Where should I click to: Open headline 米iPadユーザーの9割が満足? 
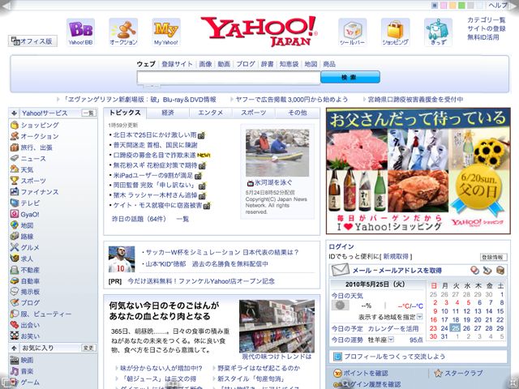coord(153,175)
